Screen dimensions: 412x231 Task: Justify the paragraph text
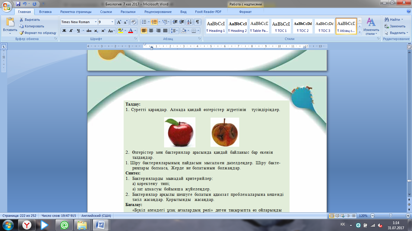pos(165,31)
